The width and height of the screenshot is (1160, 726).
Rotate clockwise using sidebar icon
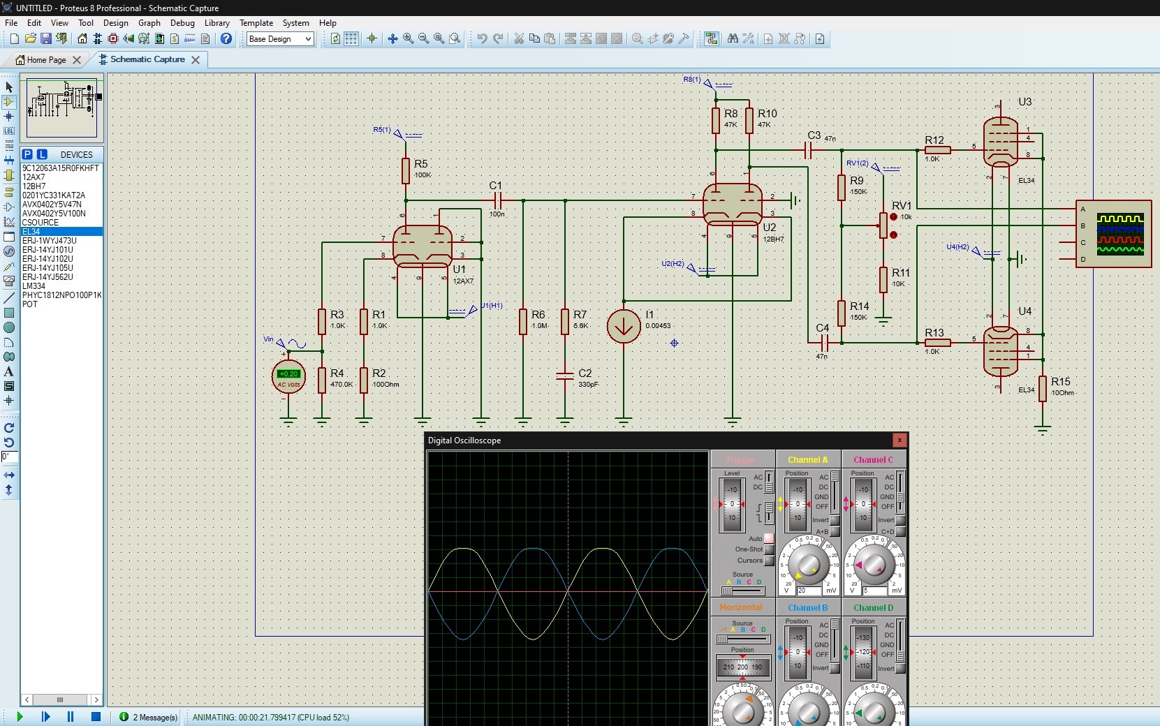tap(9, 428)
